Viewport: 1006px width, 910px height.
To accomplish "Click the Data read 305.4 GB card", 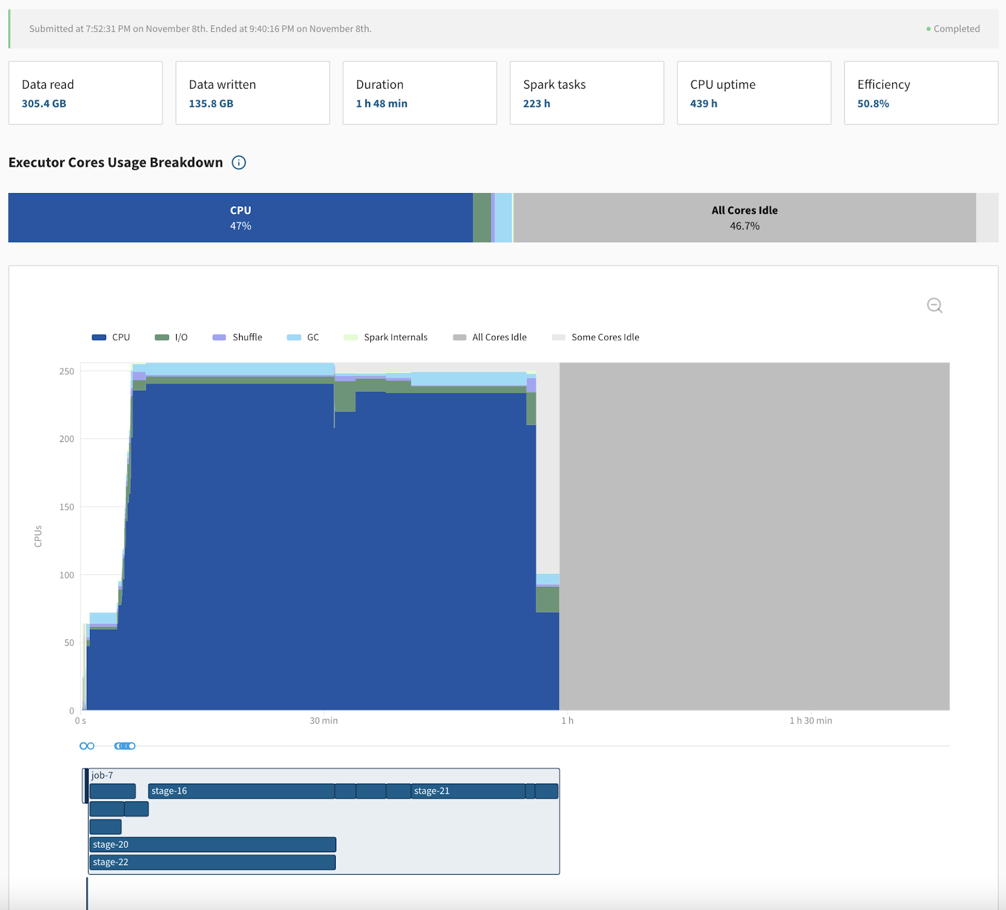I will coord(86,93).
